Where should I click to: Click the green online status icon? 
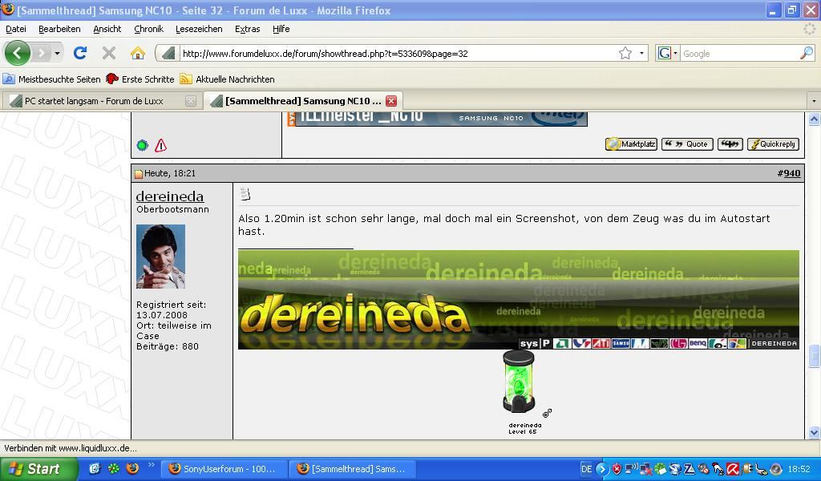143,146
